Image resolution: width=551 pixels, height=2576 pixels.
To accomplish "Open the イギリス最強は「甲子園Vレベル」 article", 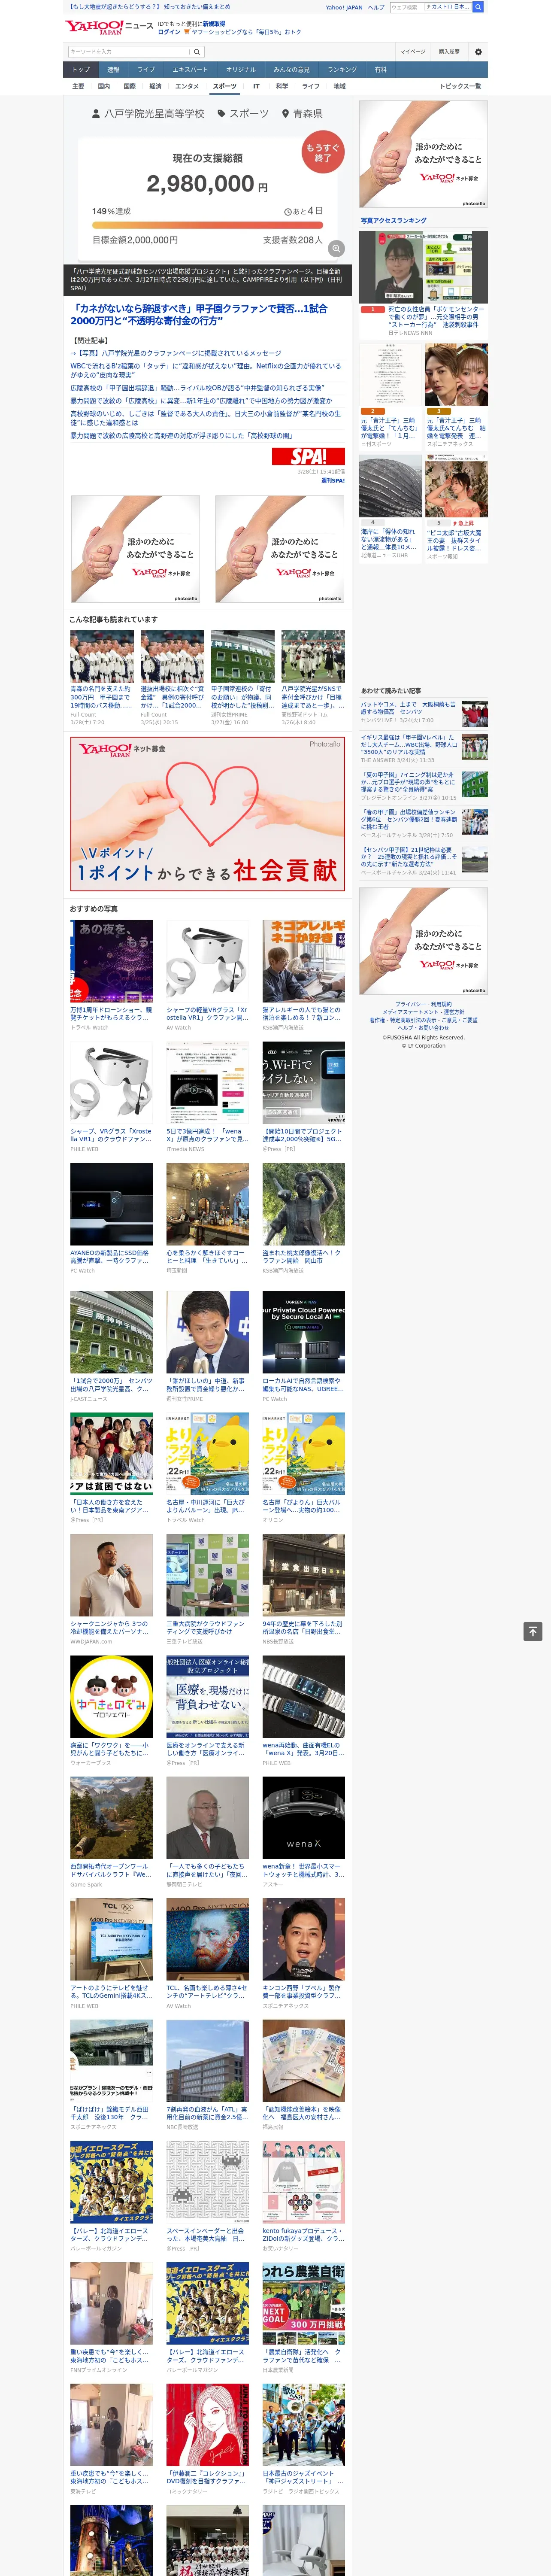I will click(x=409, y=745).
